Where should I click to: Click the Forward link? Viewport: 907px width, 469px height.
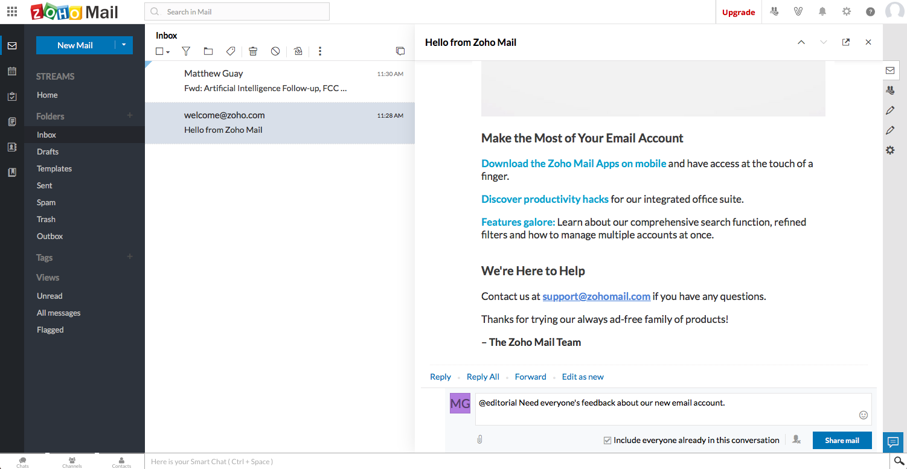[x=530, y=377]
